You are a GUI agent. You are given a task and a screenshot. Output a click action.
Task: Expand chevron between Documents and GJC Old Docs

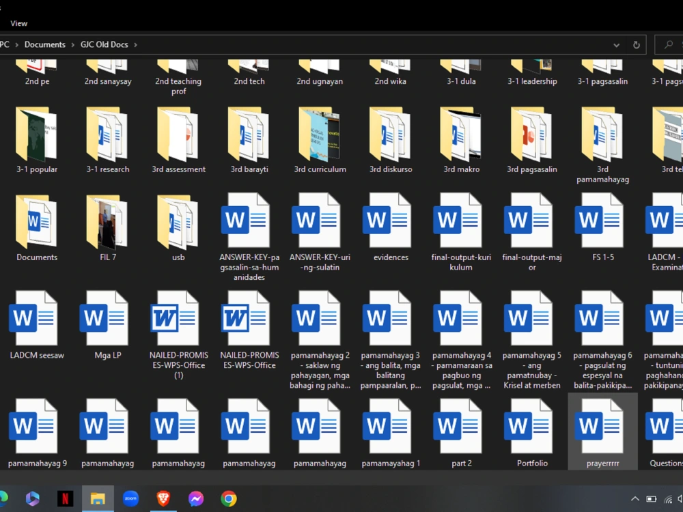(x=73, y=45)
